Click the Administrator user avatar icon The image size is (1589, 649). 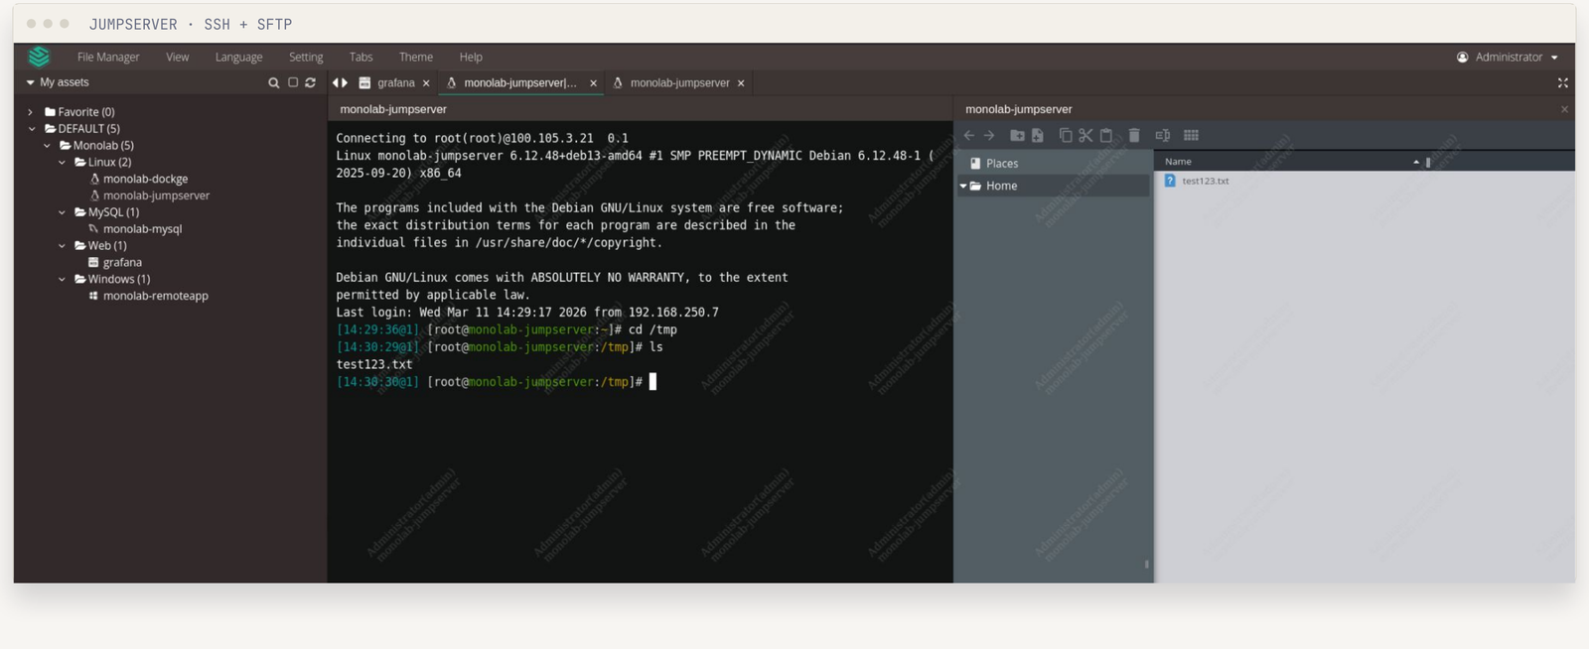[1462, 58]
